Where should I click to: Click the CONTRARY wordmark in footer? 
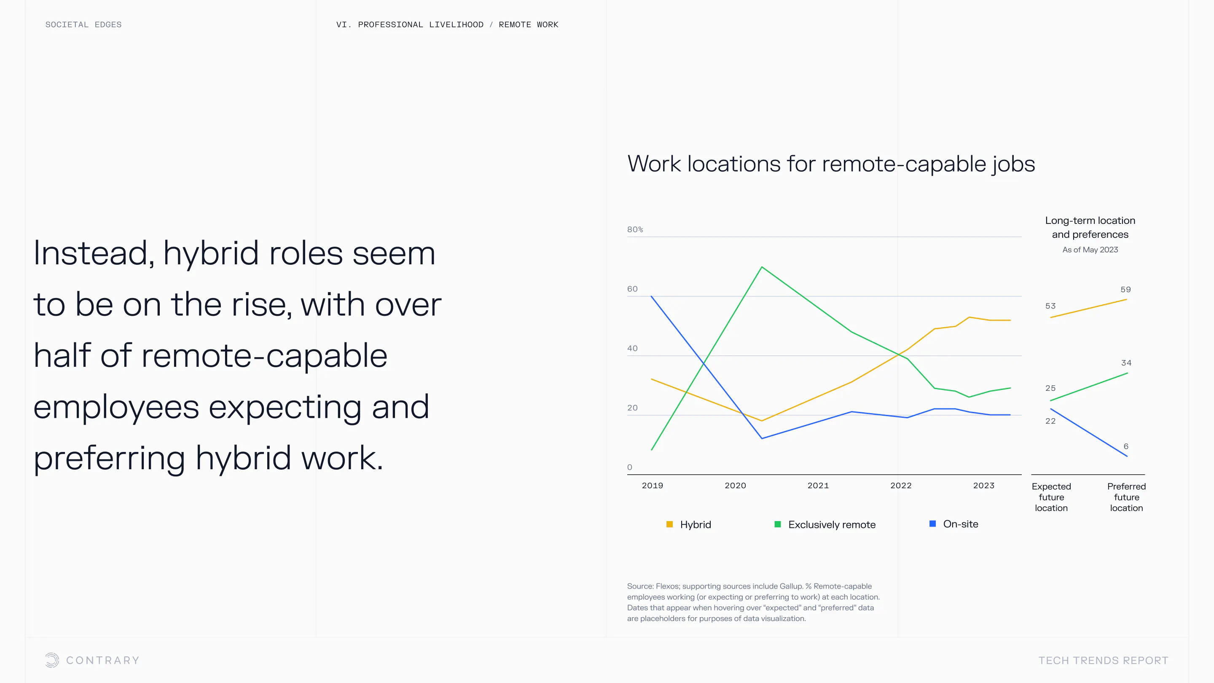(x=103, y=660)
